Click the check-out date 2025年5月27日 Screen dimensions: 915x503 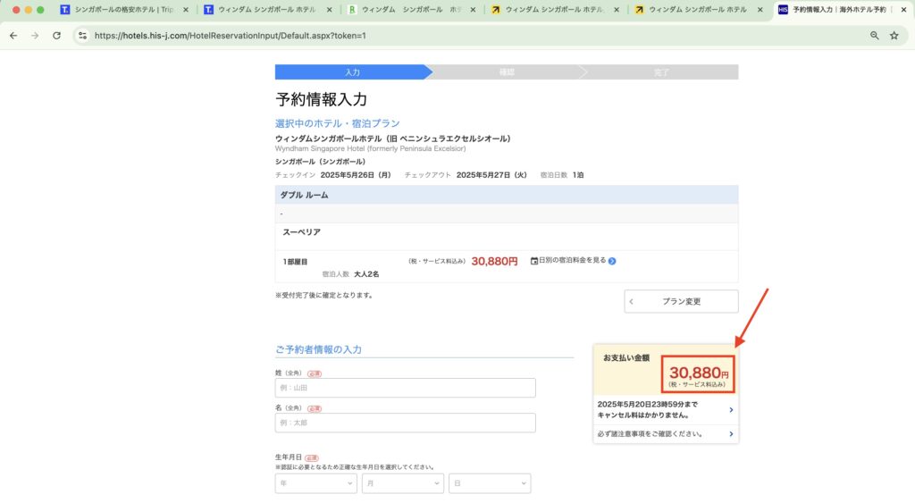[491, 174]
